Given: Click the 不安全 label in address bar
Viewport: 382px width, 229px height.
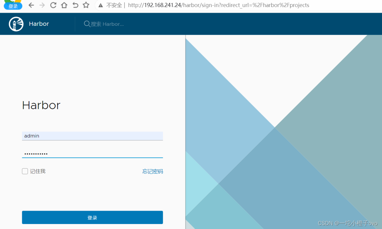Looking at the screenshot, I should tap(114, 5).
